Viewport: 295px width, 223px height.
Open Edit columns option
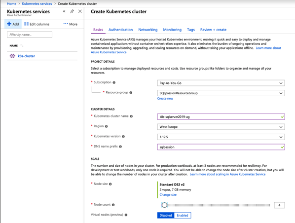point(37,24)
